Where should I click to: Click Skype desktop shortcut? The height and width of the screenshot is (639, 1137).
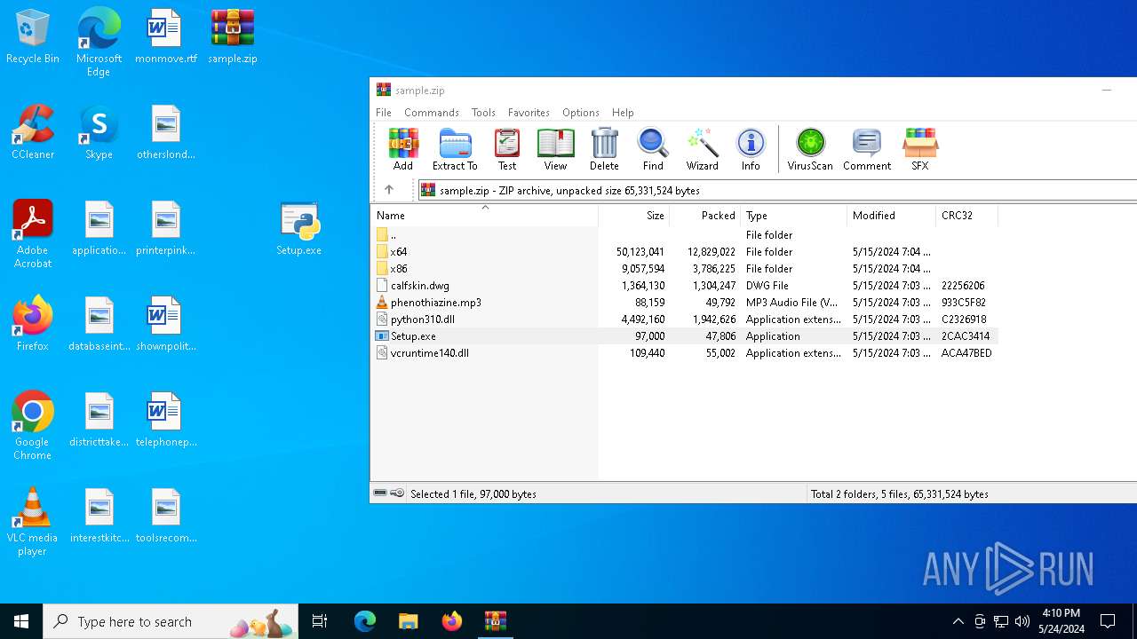99,132
